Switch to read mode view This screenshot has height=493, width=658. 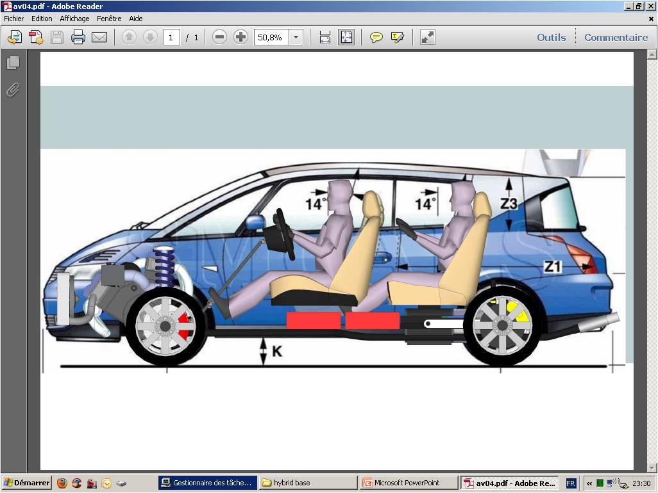tap(427, 37)
